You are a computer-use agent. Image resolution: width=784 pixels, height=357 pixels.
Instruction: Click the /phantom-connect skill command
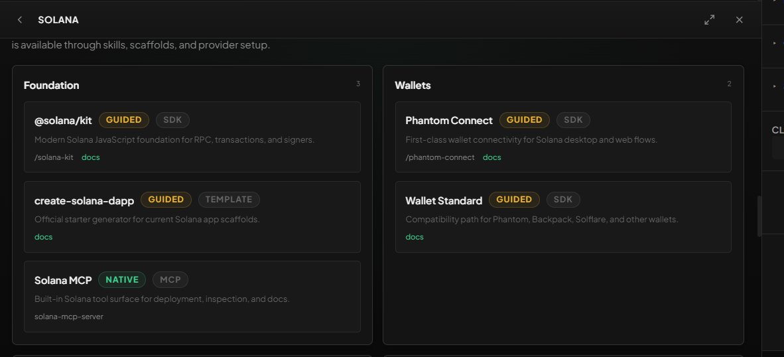440,157
